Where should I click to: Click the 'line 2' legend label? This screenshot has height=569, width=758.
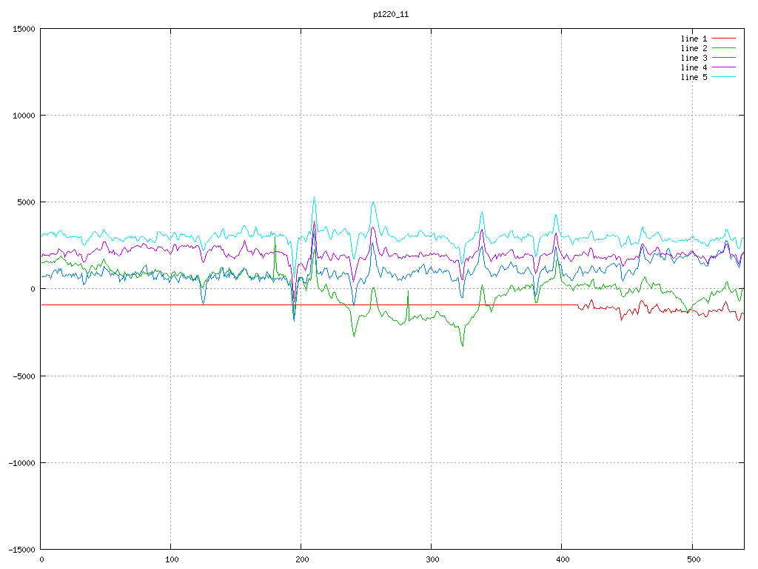tap(694, 48)
